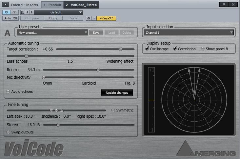Expand the arrow beside the gear icon
The width and height of the screenshot is (240, 159).
(94, 18)
